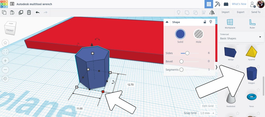Click the Home view icon
This screenshot has width=265, height=117.
coord(5,43)
